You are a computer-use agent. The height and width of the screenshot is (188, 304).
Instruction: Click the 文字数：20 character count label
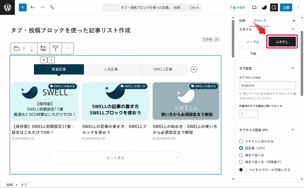point(210,39)
